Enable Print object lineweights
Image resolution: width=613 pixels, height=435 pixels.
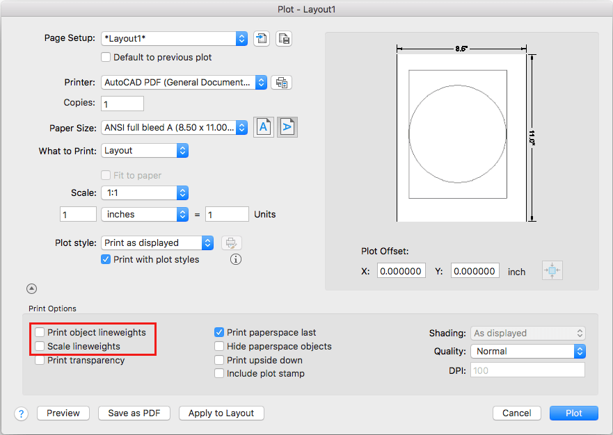[x=40, y=332]
